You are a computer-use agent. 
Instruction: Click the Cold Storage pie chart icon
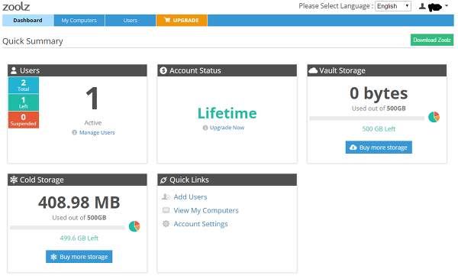click(x=134, y=226)
